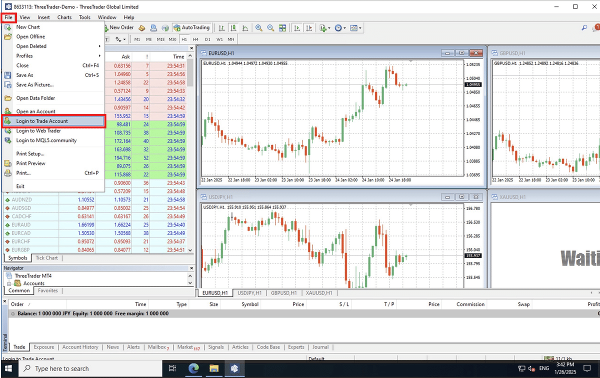Toggle chart Auto Scroll in the toolbar
Viewport: 600px width, 378px height.
297,28
